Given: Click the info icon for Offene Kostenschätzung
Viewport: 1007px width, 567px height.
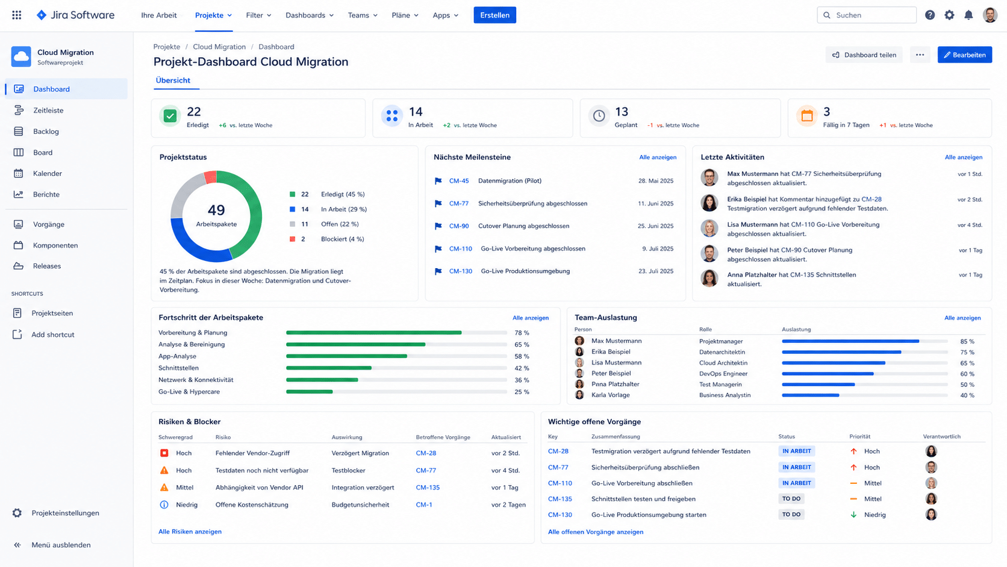Looking at the screenshot, I should click(164, 505).
